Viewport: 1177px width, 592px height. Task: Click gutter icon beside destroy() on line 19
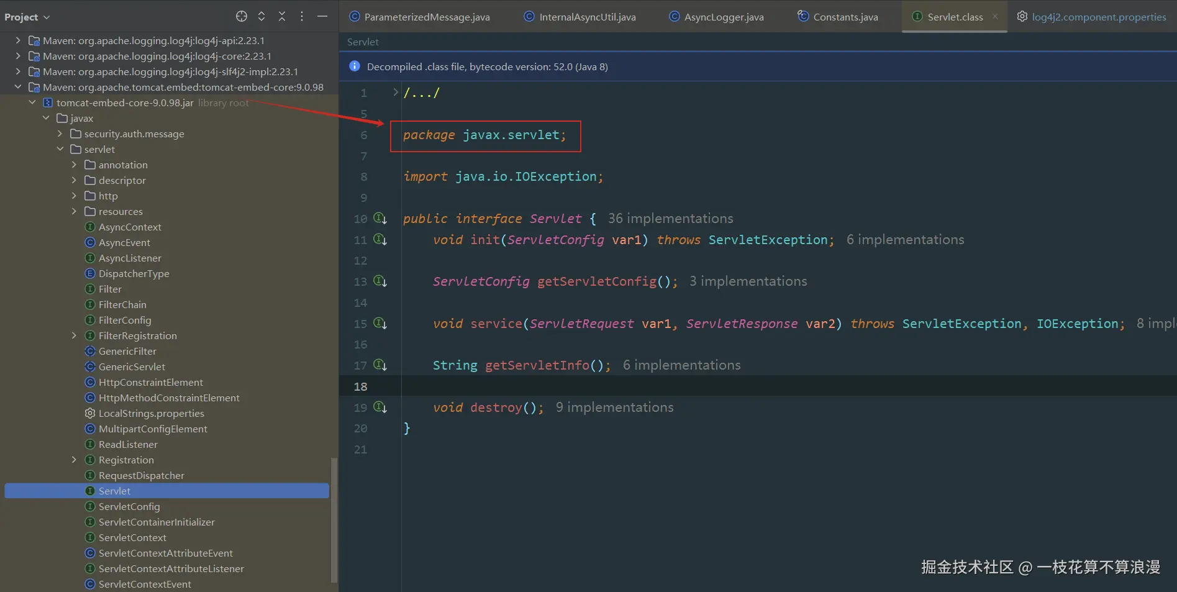pyautogui.click(x=380, y=408)
